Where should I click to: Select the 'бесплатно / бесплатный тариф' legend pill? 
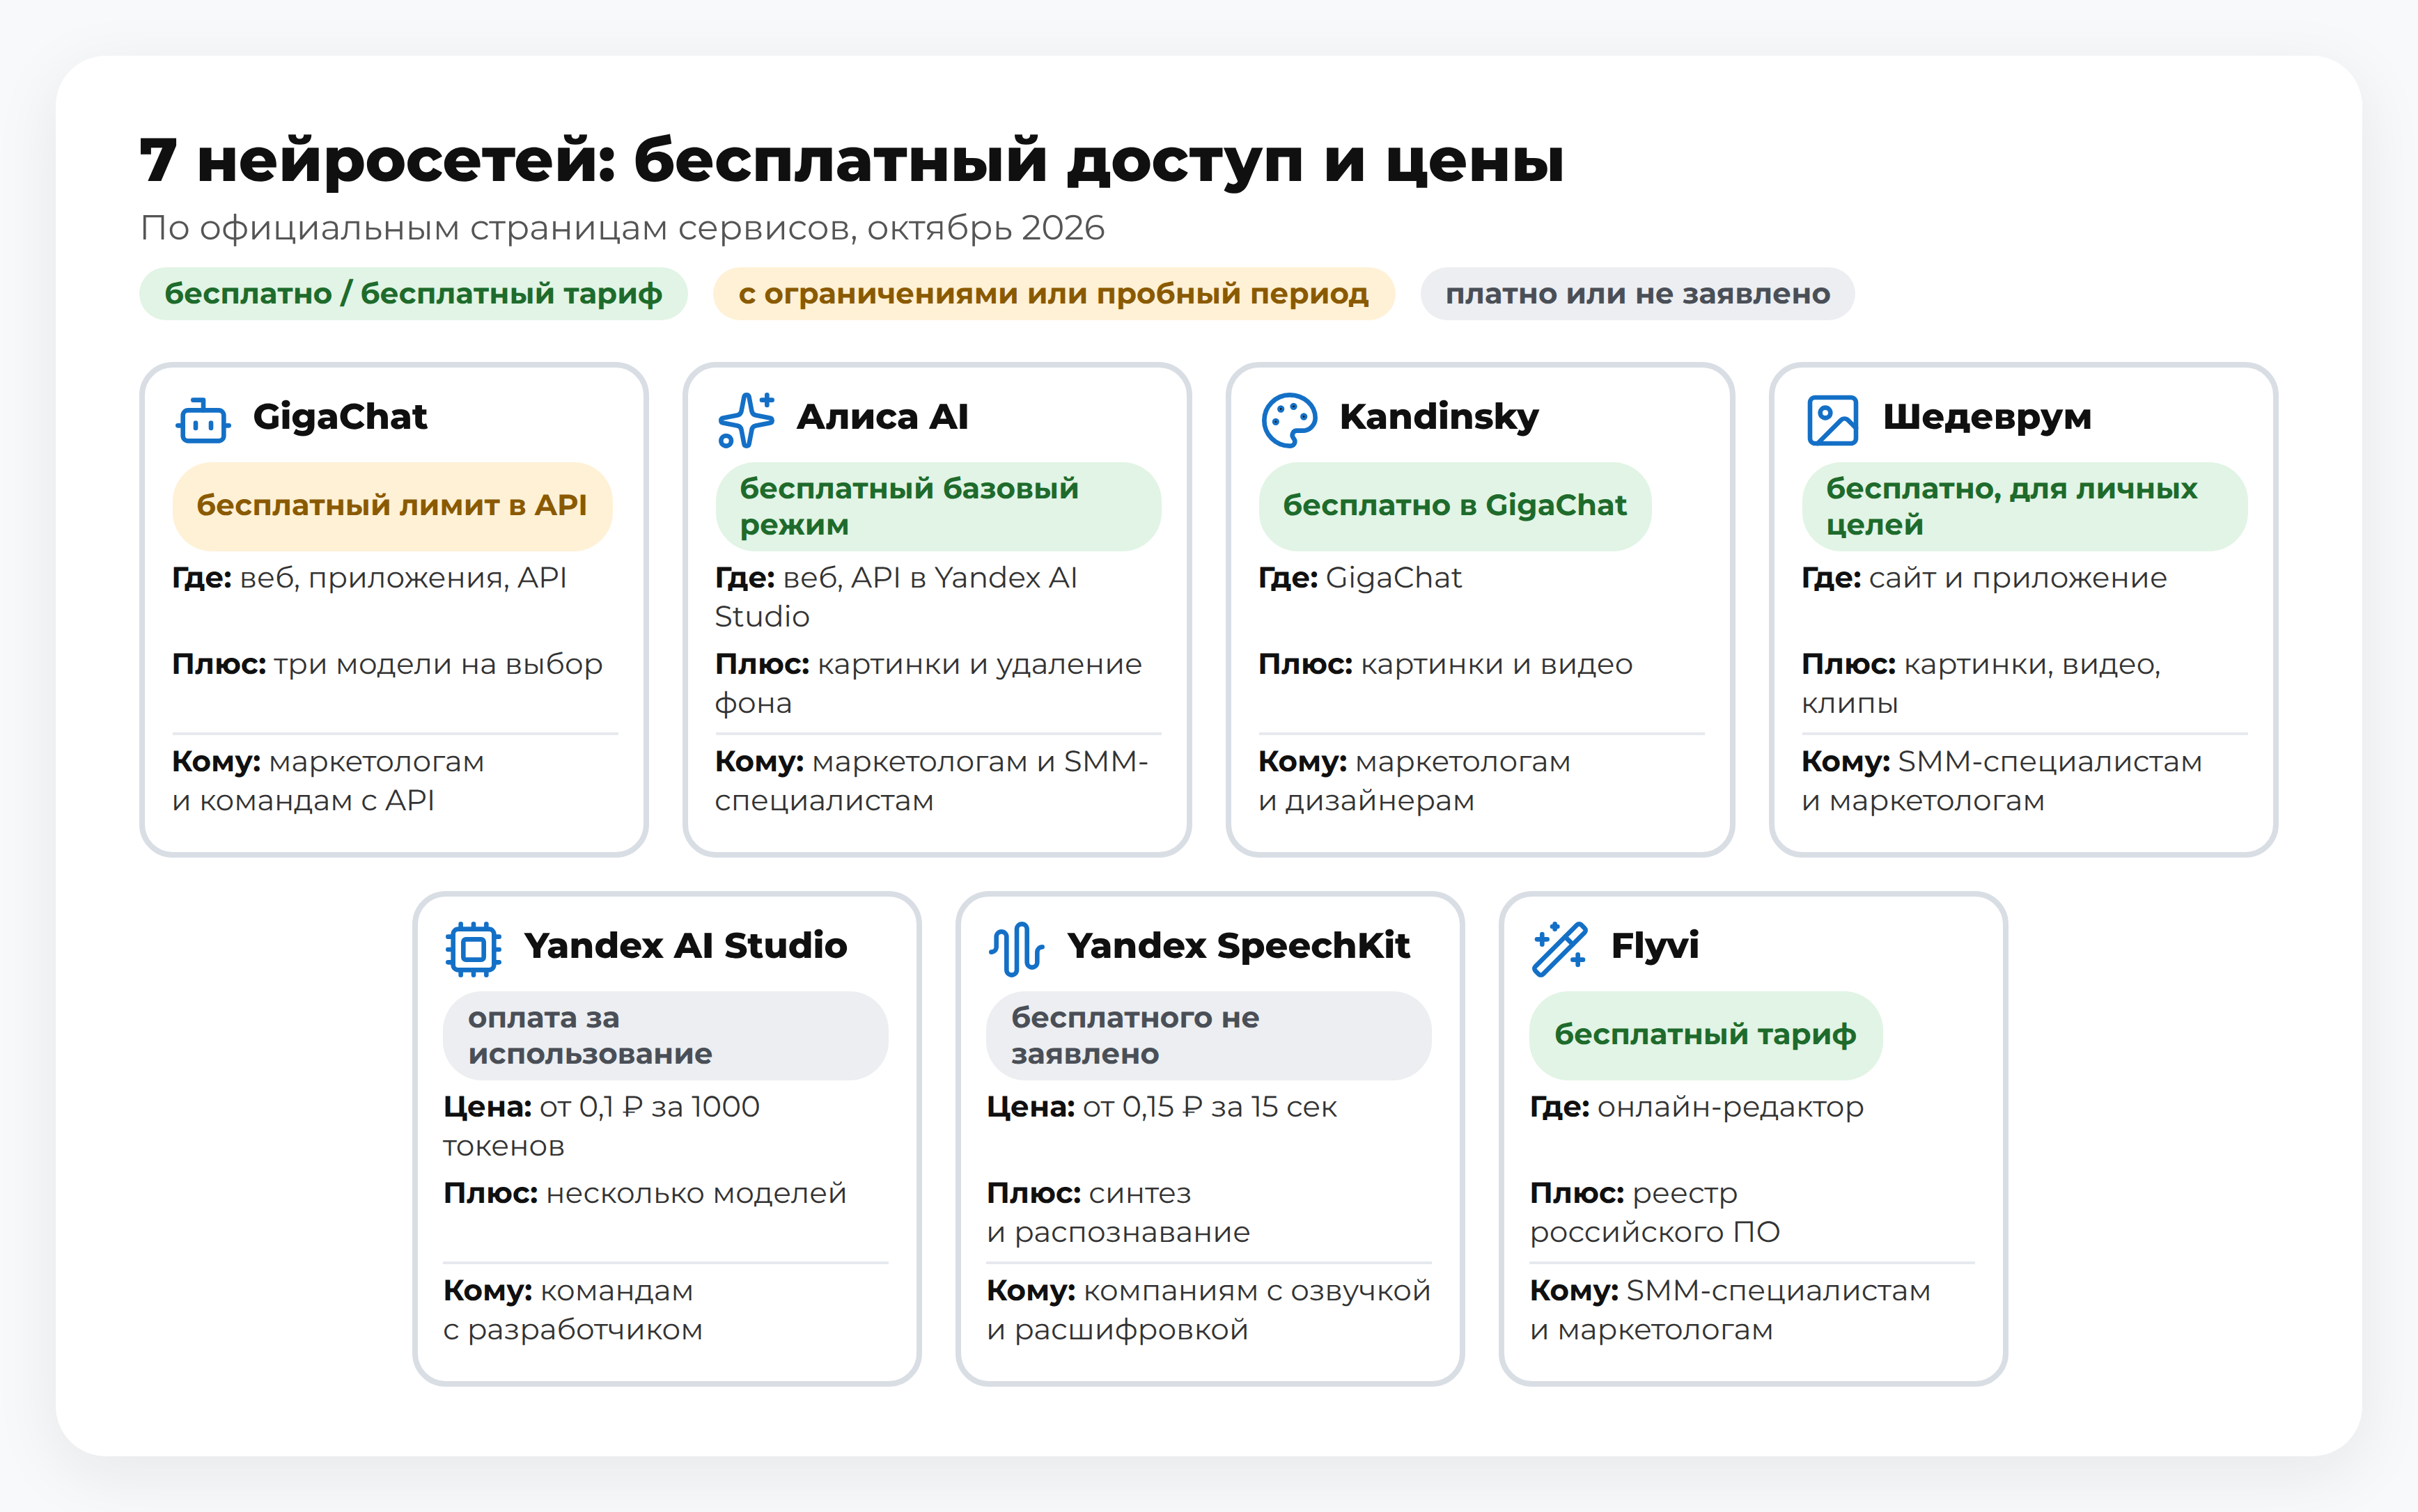pyautogui.click(x=413, y=294)
